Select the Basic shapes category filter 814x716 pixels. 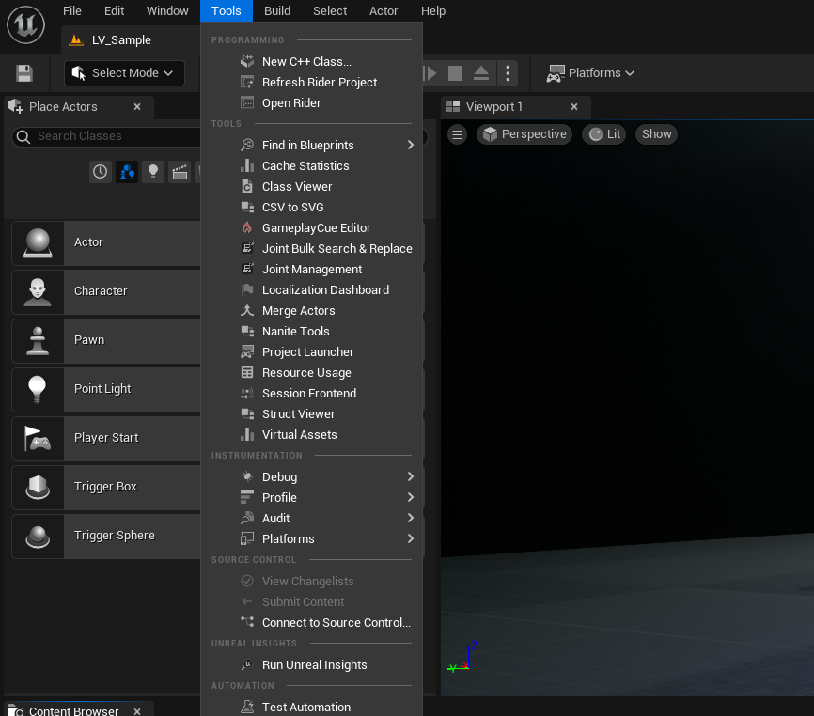pyautogui.click(x=127, y=172)
